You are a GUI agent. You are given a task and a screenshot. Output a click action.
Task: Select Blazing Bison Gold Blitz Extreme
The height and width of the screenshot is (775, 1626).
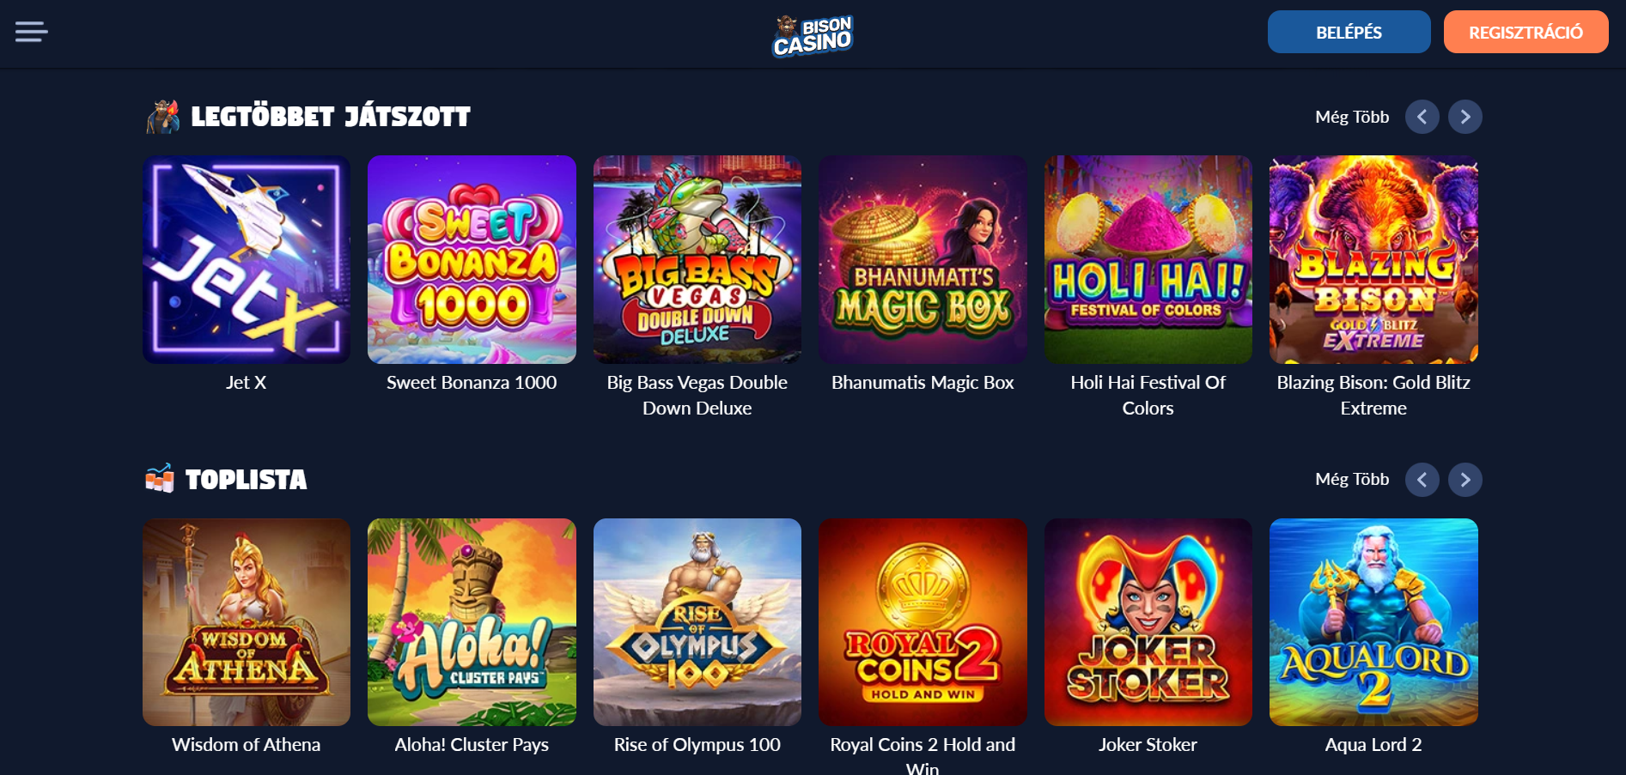click(x=1373, y=259)
